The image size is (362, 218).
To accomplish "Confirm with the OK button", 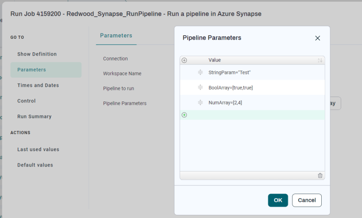I will coord(278,200).
